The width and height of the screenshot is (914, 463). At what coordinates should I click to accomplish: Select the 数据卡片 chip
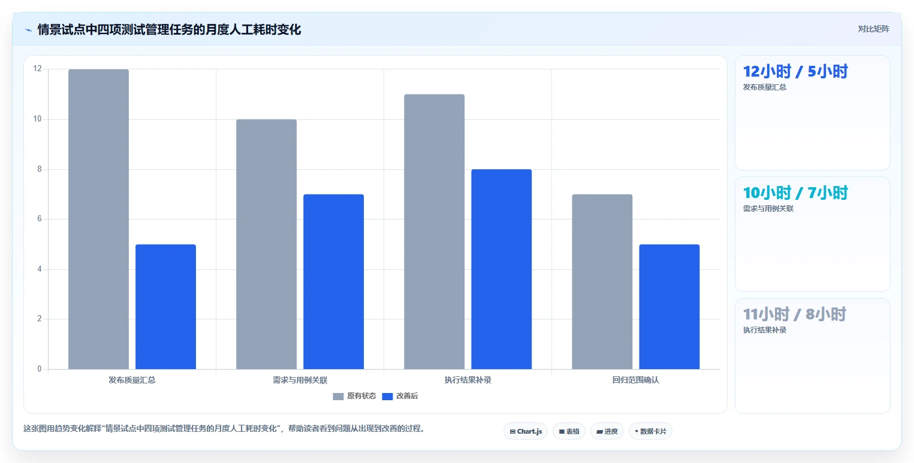click(x=650, y=431)
